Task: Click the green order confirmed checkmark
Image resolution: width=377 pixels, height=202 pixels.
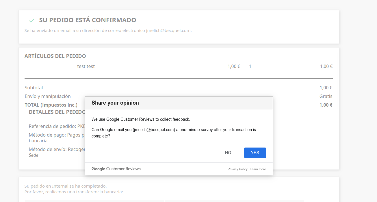Action: 32,20
